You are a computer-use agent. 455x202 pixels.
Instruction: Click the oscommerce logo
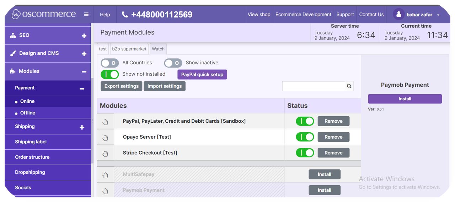coord(44,14)
